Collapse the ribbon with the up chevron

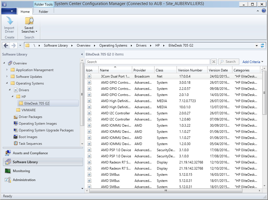click(258, 11)
